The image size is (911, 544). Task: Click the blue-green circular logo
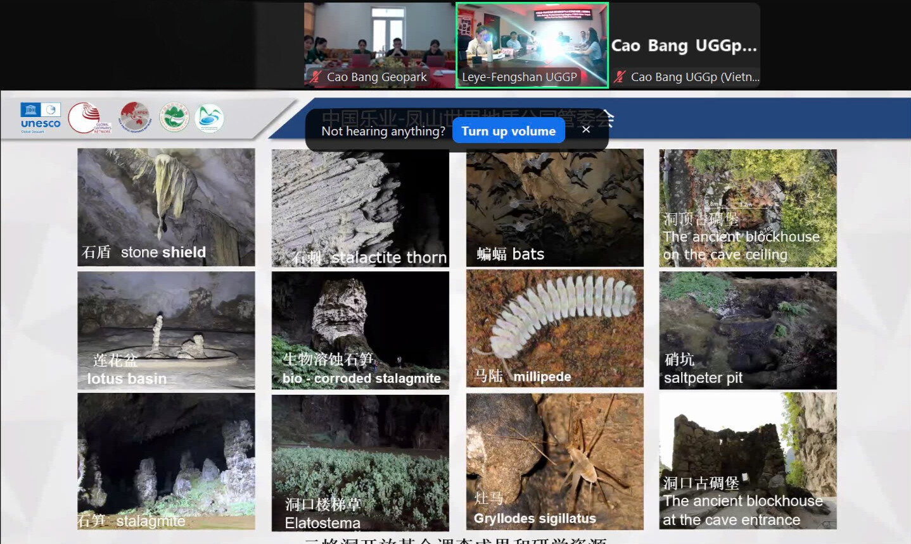[x=210, y=118]
